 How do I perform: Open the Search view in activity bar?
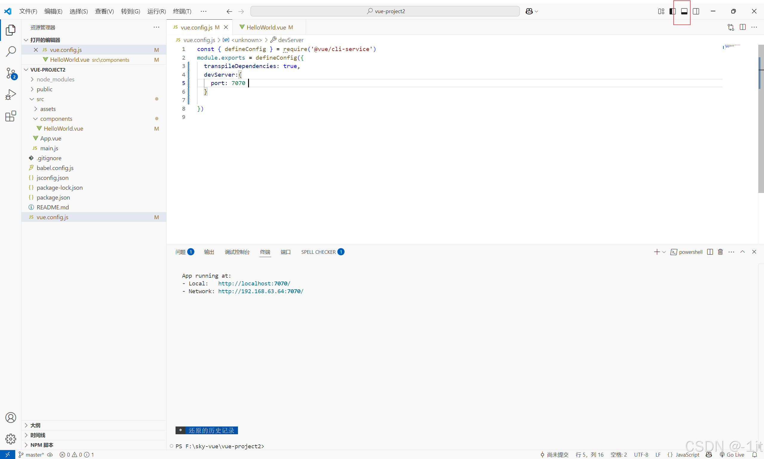(x=11, y=51)
